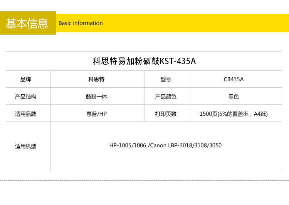Viewport: 289px width, 205px height.
Task: Click the dashed divider line below table
Action: [x=144, y=180]
